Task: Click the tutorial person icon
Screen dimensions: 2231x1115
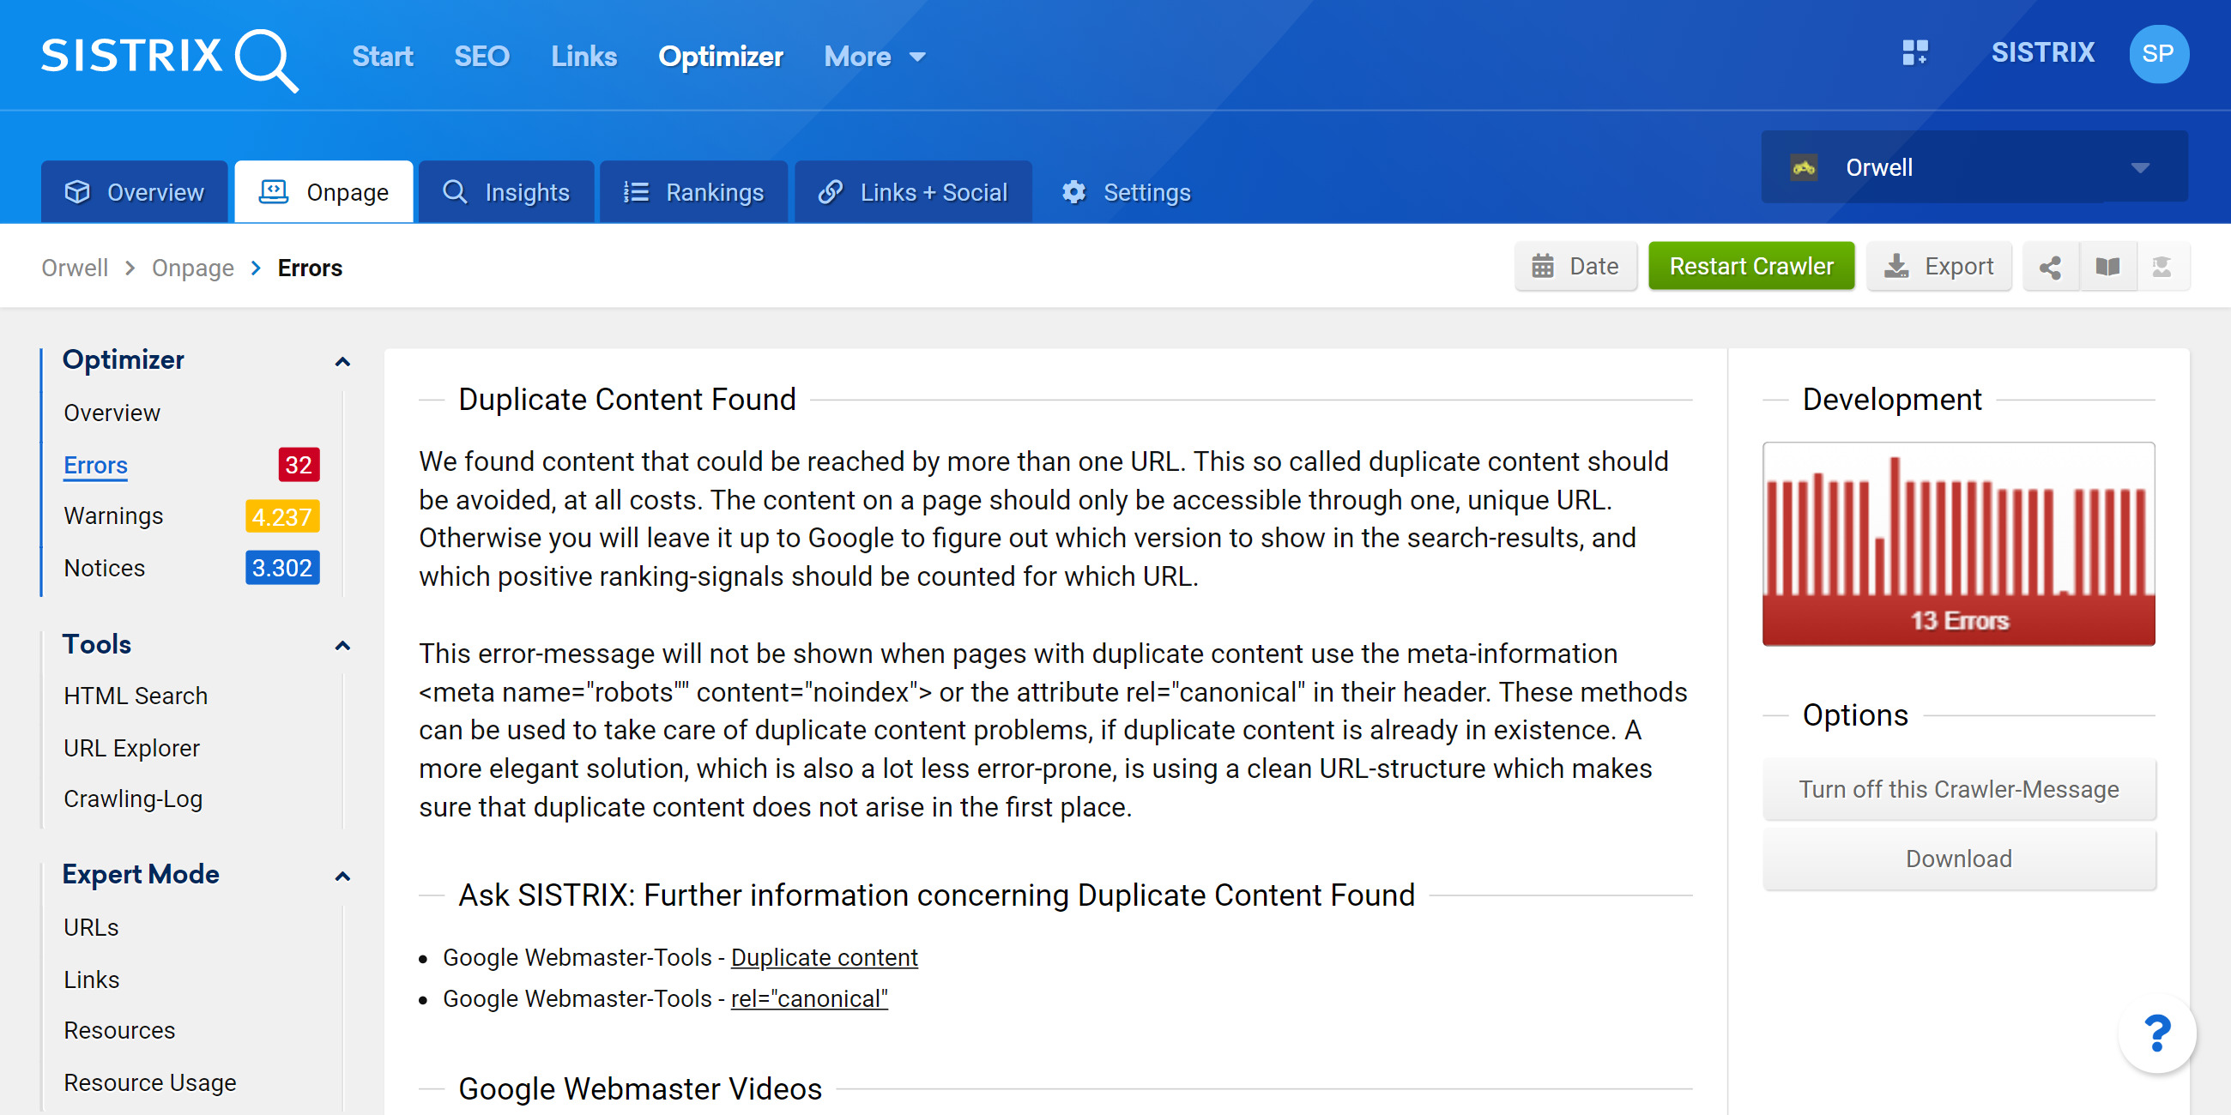Action: click(2161, 267)
